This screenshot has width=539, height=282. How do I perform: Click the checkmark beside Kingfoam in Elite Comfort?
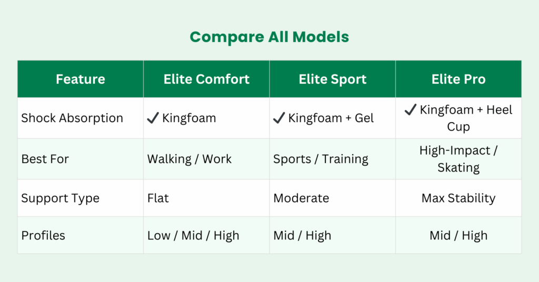pyautogui.click(x=153, y=118)
